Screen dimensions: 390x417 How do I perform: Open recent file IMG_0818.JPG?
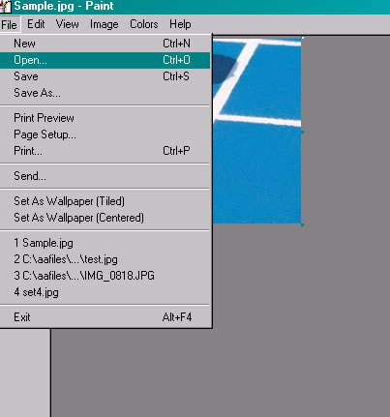(105, 276)
